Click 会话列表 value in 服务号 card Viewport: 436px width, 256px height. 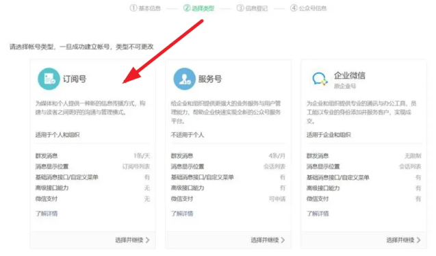point(274,166)
